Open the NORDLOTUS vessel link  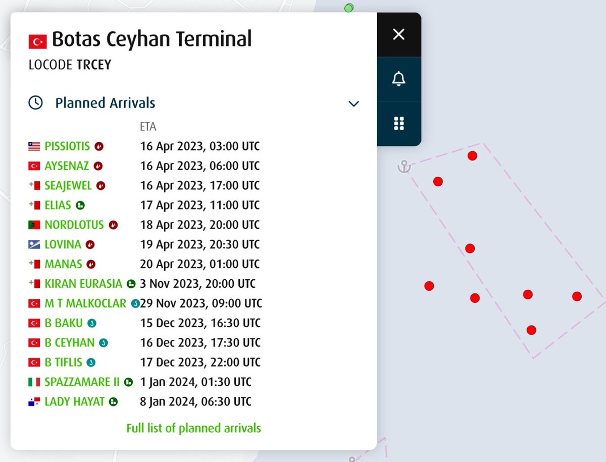pos(74,225)
